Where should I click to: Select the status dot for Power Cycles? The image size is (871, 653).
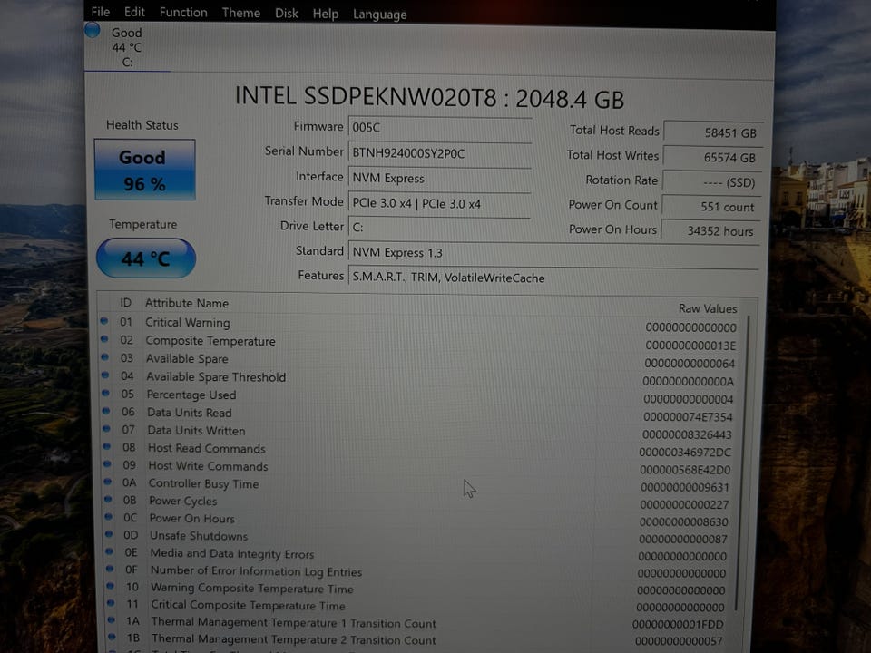point(106,500)
